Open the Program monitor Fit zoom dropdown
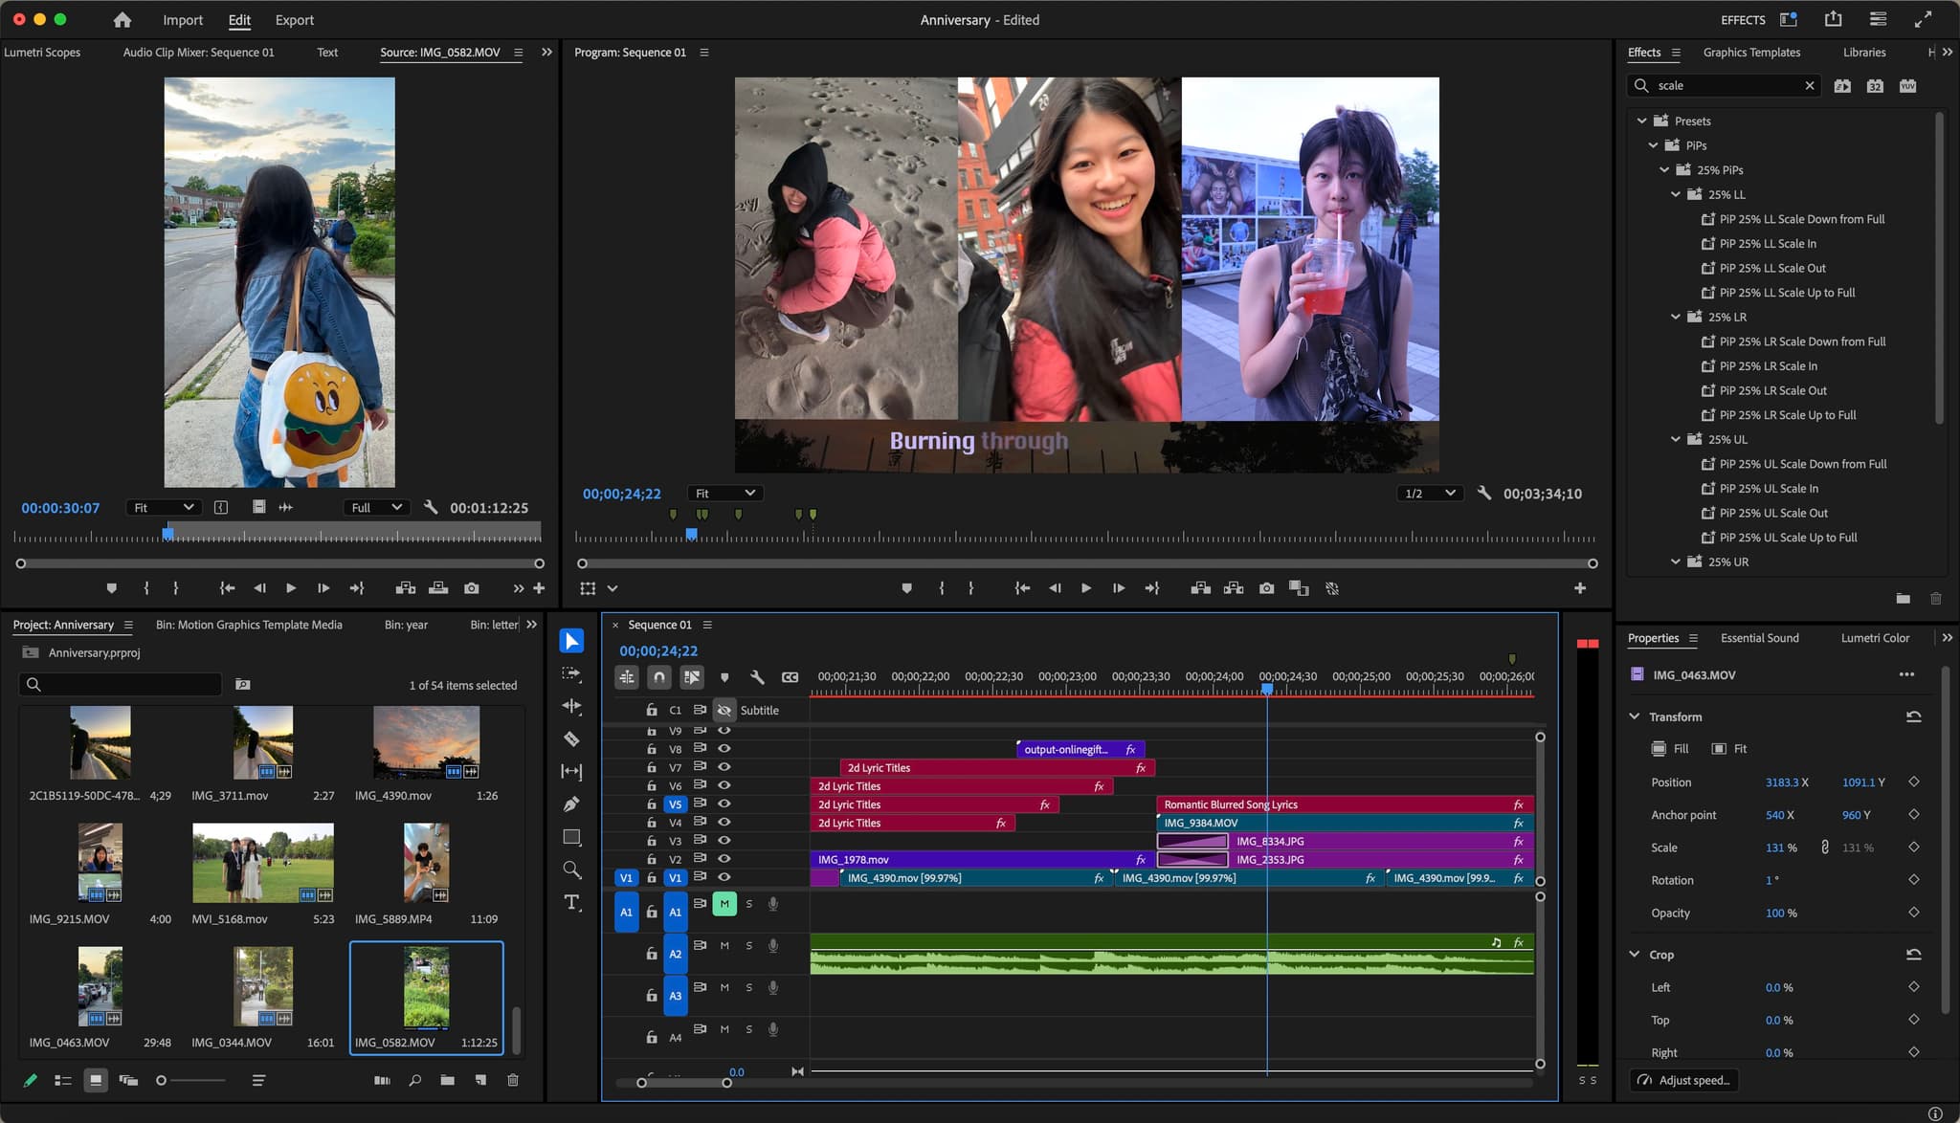The image size is (1960, 1123). (724, 493)
